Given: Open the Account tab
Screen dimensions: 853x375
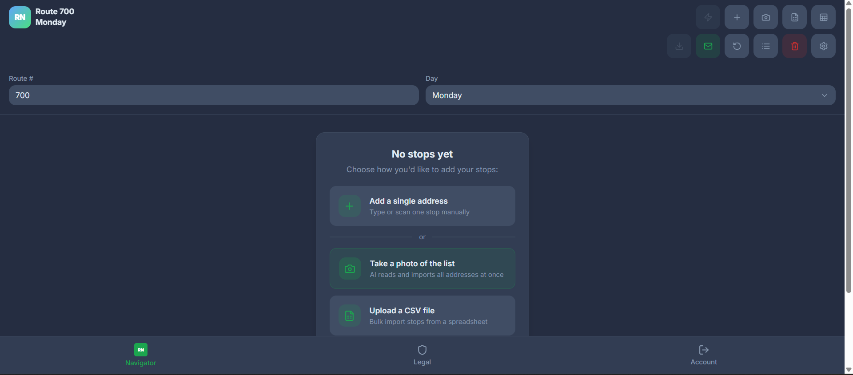Looking at the screenshot, I should pyautogui.click(x=704, y=355).
